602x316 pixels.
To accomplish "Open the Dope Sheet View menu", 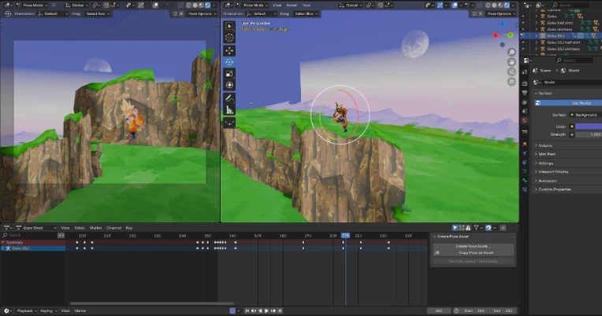I will (x=65, y=227).
